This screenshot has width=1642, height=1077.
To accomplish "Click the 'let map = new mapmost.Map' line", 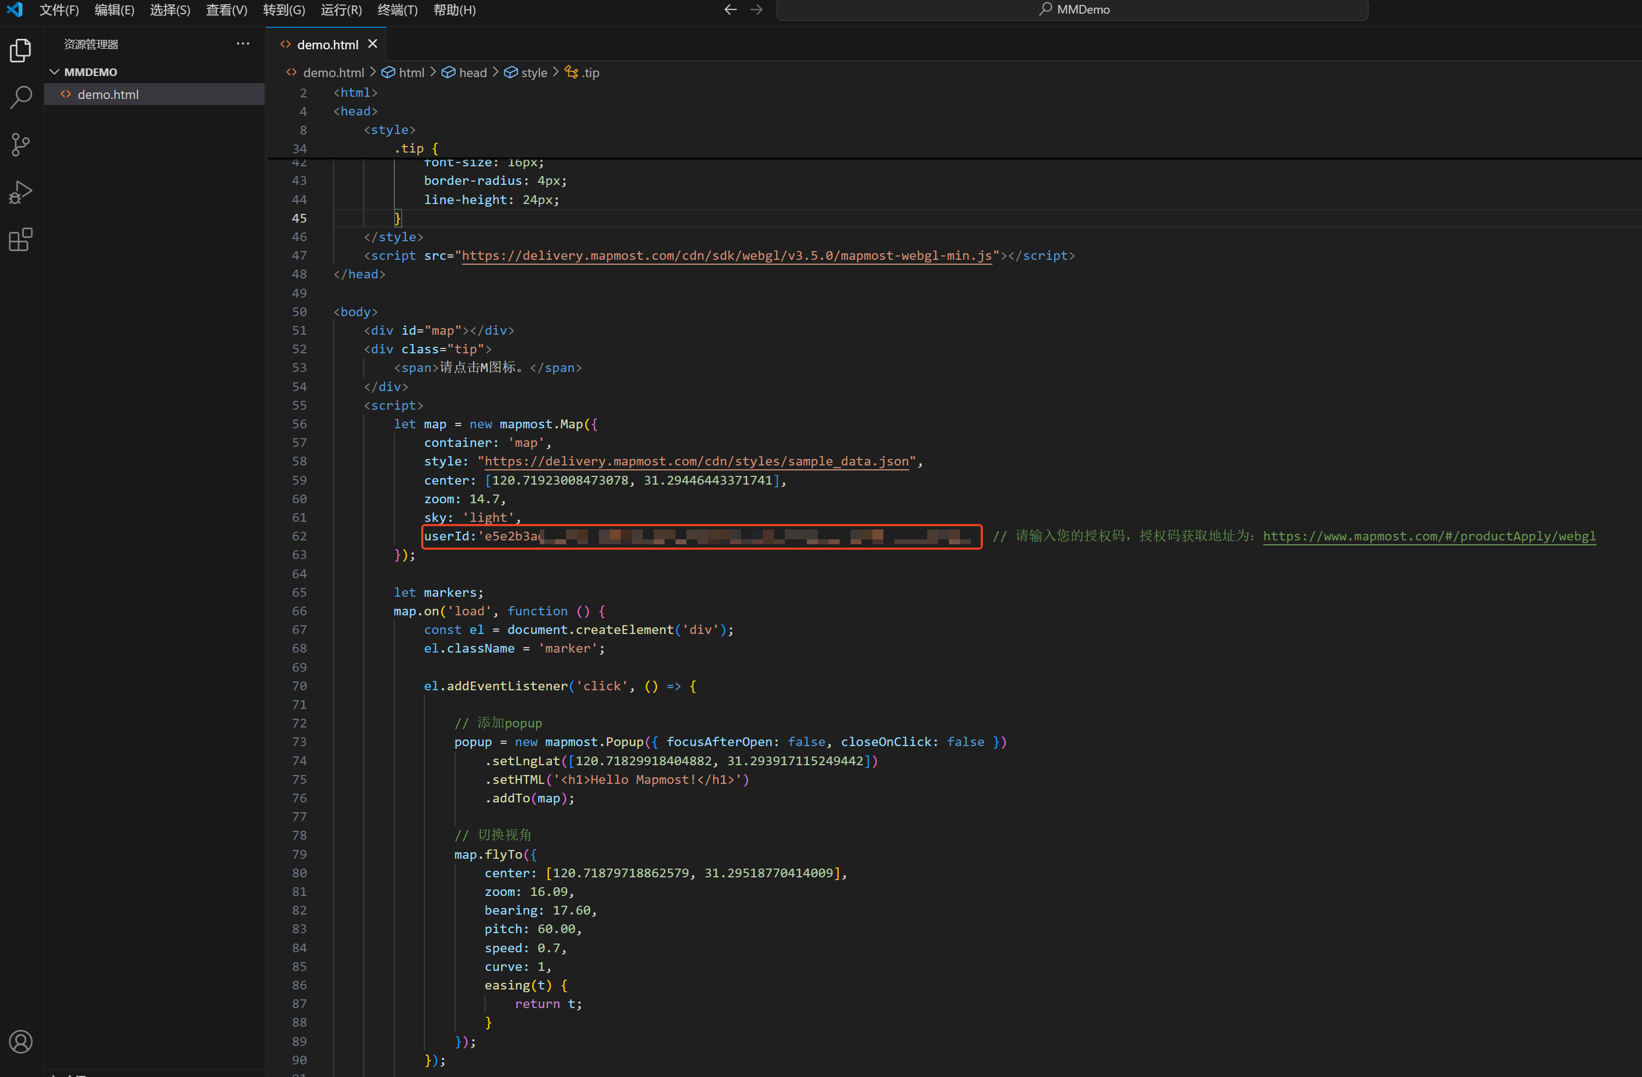I will point(496,424).
